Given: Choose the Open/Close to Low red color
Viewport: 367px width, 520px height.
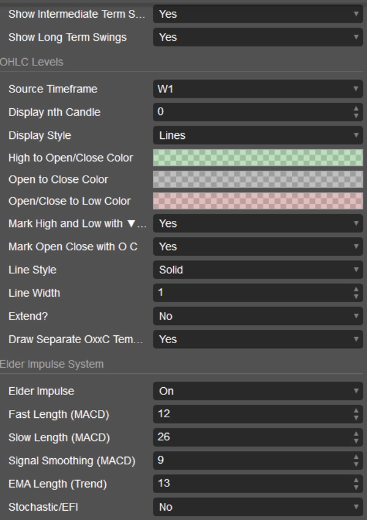Looking at the screenshot, I should (x=258, y=201).
